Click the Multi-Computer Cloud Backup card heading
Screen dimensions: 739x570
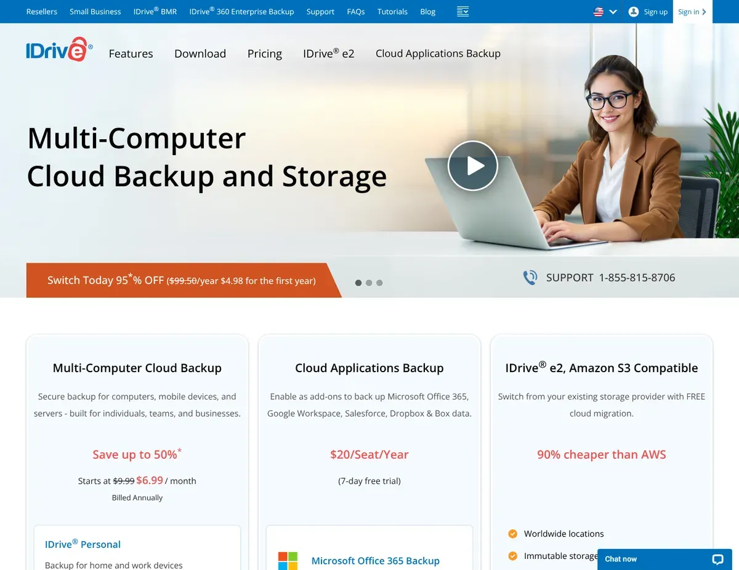pos(137,368)
